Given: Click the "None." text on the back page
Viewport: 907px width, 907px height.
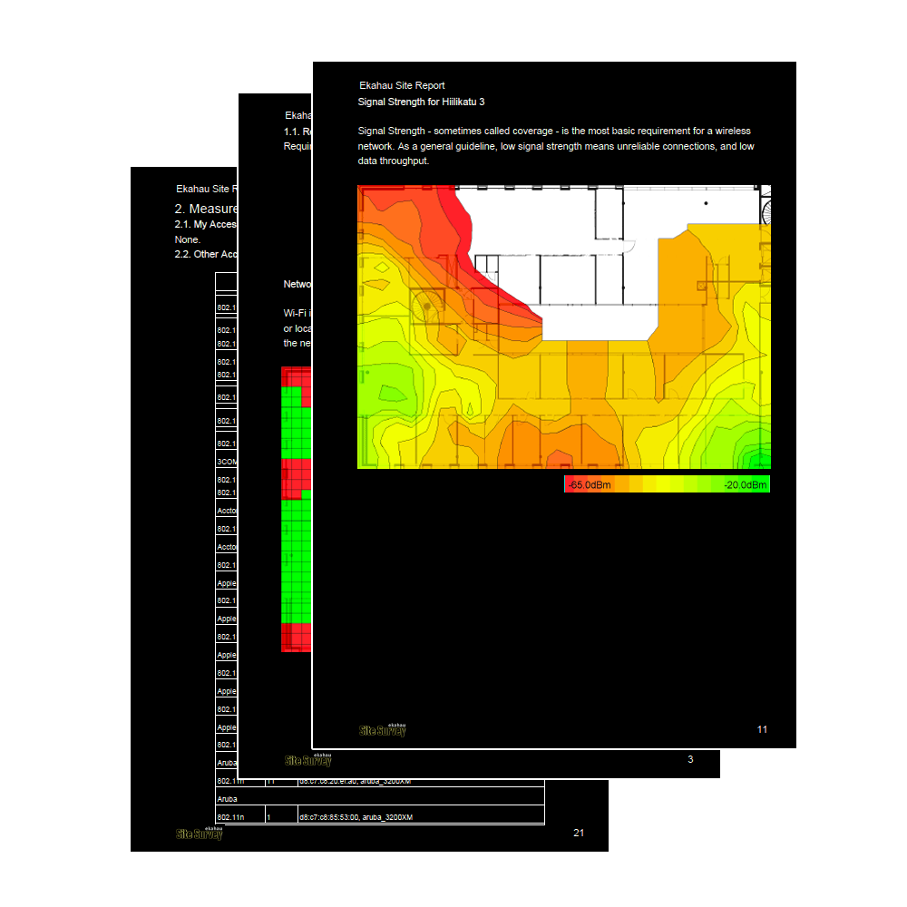Looking at the screenshot, I should (188, 239).
